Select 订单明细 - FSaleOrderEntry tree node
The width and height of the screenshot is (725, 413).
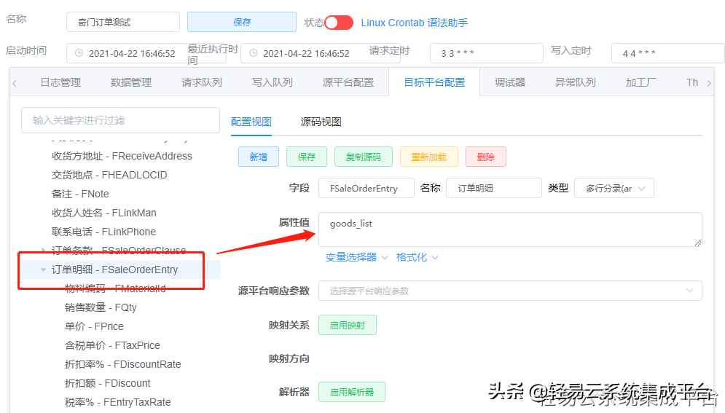tap(114, 270)
